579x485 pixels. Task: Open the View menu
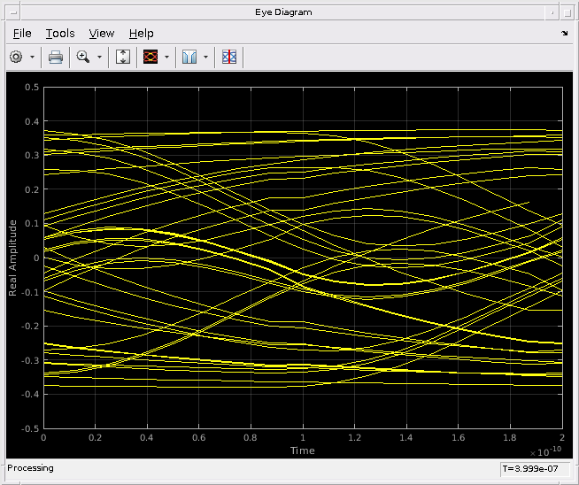tap(102, 33)
